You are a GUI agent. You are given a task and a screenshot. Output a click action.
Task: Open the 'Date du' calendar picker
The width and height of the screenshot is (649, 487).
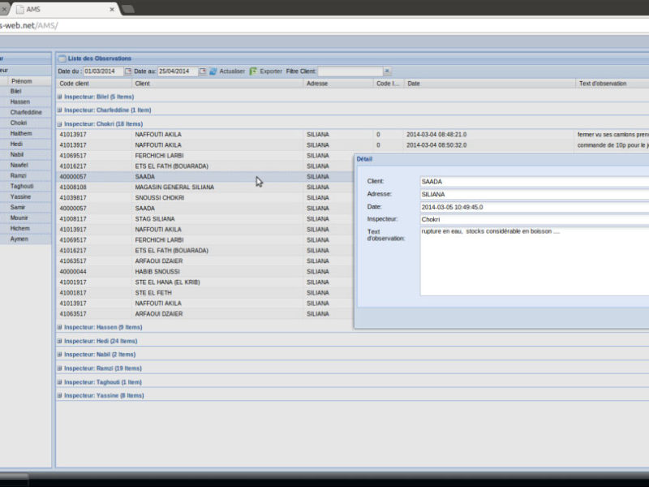(x=128, y=71)
